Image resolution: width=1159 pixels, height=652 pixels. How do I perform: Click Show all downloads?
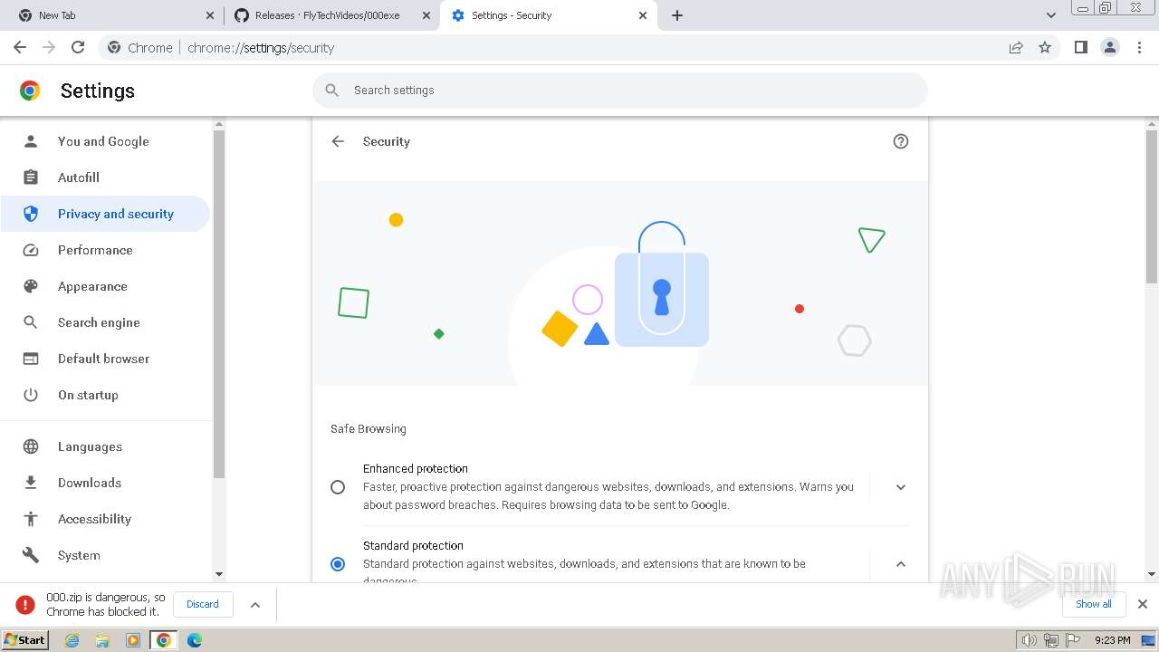(1094, 604)
